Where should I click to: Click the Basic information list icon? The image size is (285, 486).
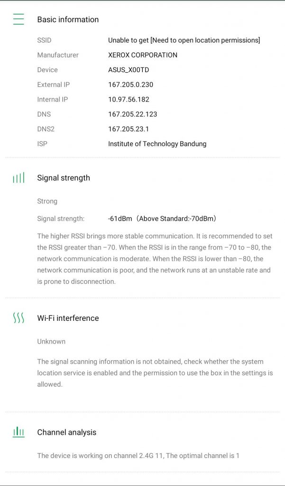pyautogui.click(x=18, y=19)
